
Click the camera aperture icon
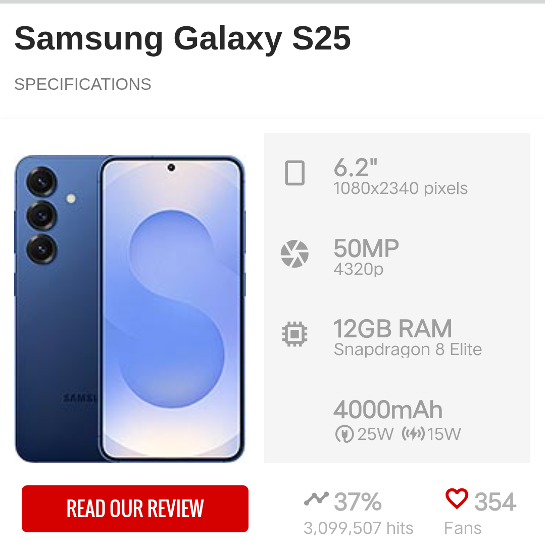click(294, 254)
